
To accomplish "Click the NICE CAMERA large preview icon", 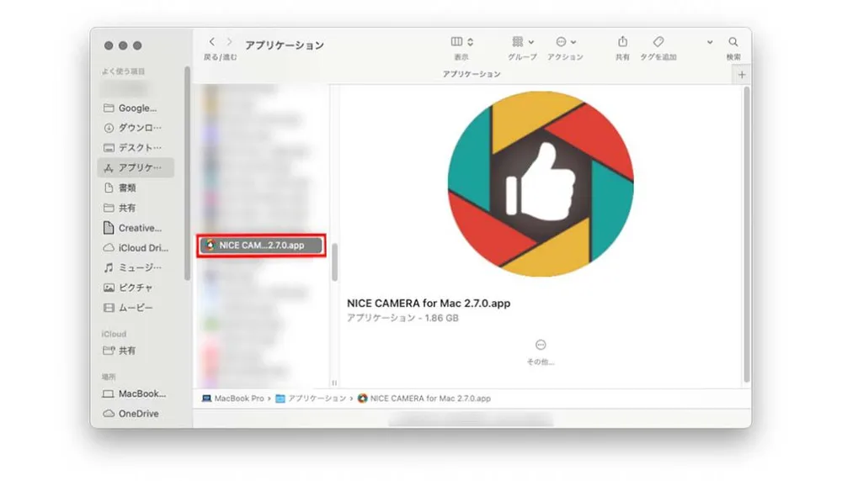I will (x=541, y=184).
